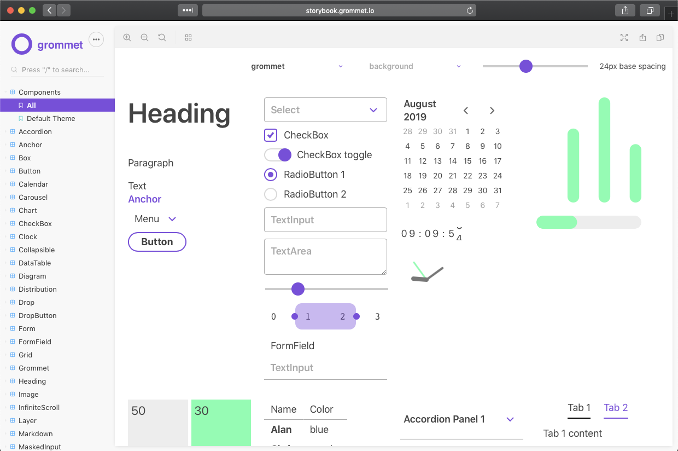
Task: Go to next month in calendar
Action: pos(492,111)
